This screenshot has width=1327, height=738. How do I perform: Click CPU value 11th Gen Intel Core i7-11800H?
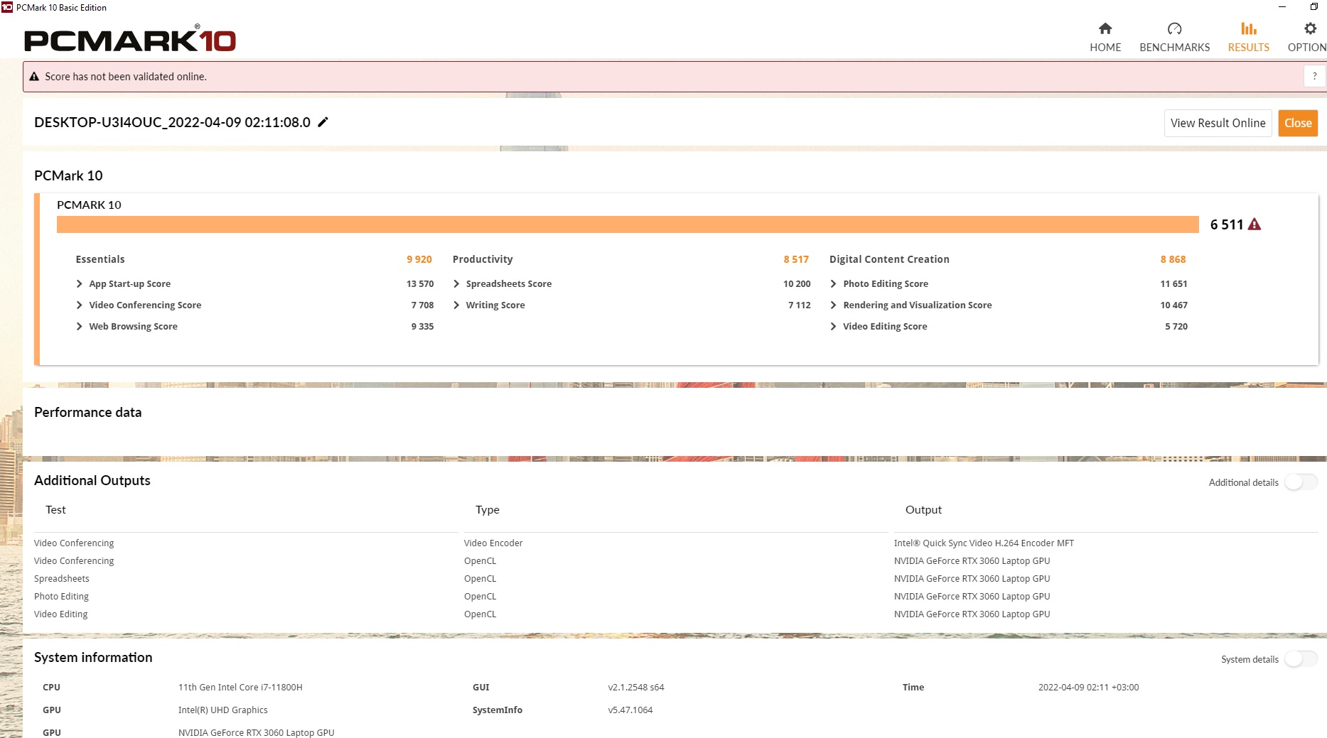click(x=240, y=687)
